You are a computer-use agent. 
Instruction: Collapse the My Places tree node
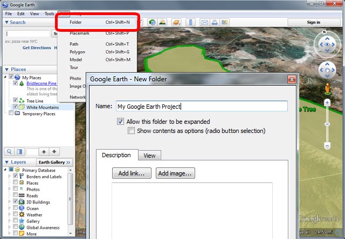pos(5,77)
